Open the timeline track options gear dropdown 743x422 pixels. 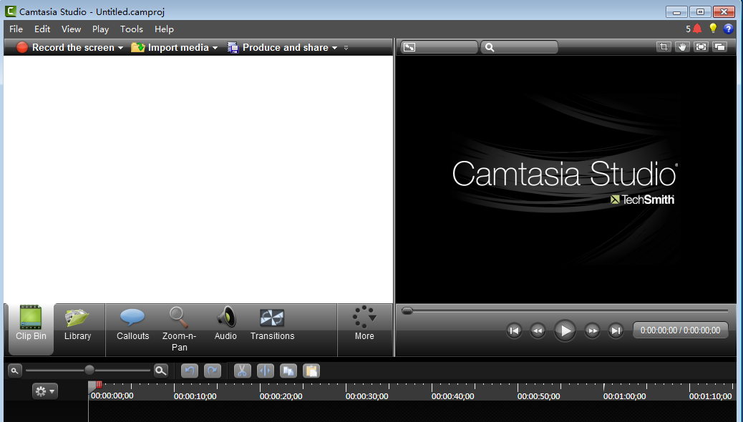tap(44, 391)
